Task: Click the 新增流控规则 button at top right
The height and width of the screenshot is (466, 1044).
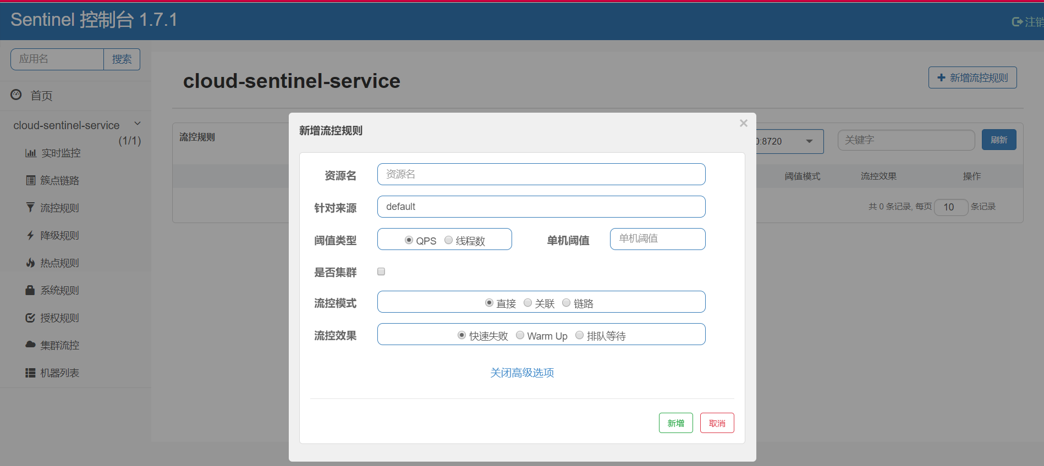Action: [972, 77]
